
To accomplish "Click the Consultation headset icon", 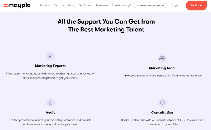I will [162, 102].
